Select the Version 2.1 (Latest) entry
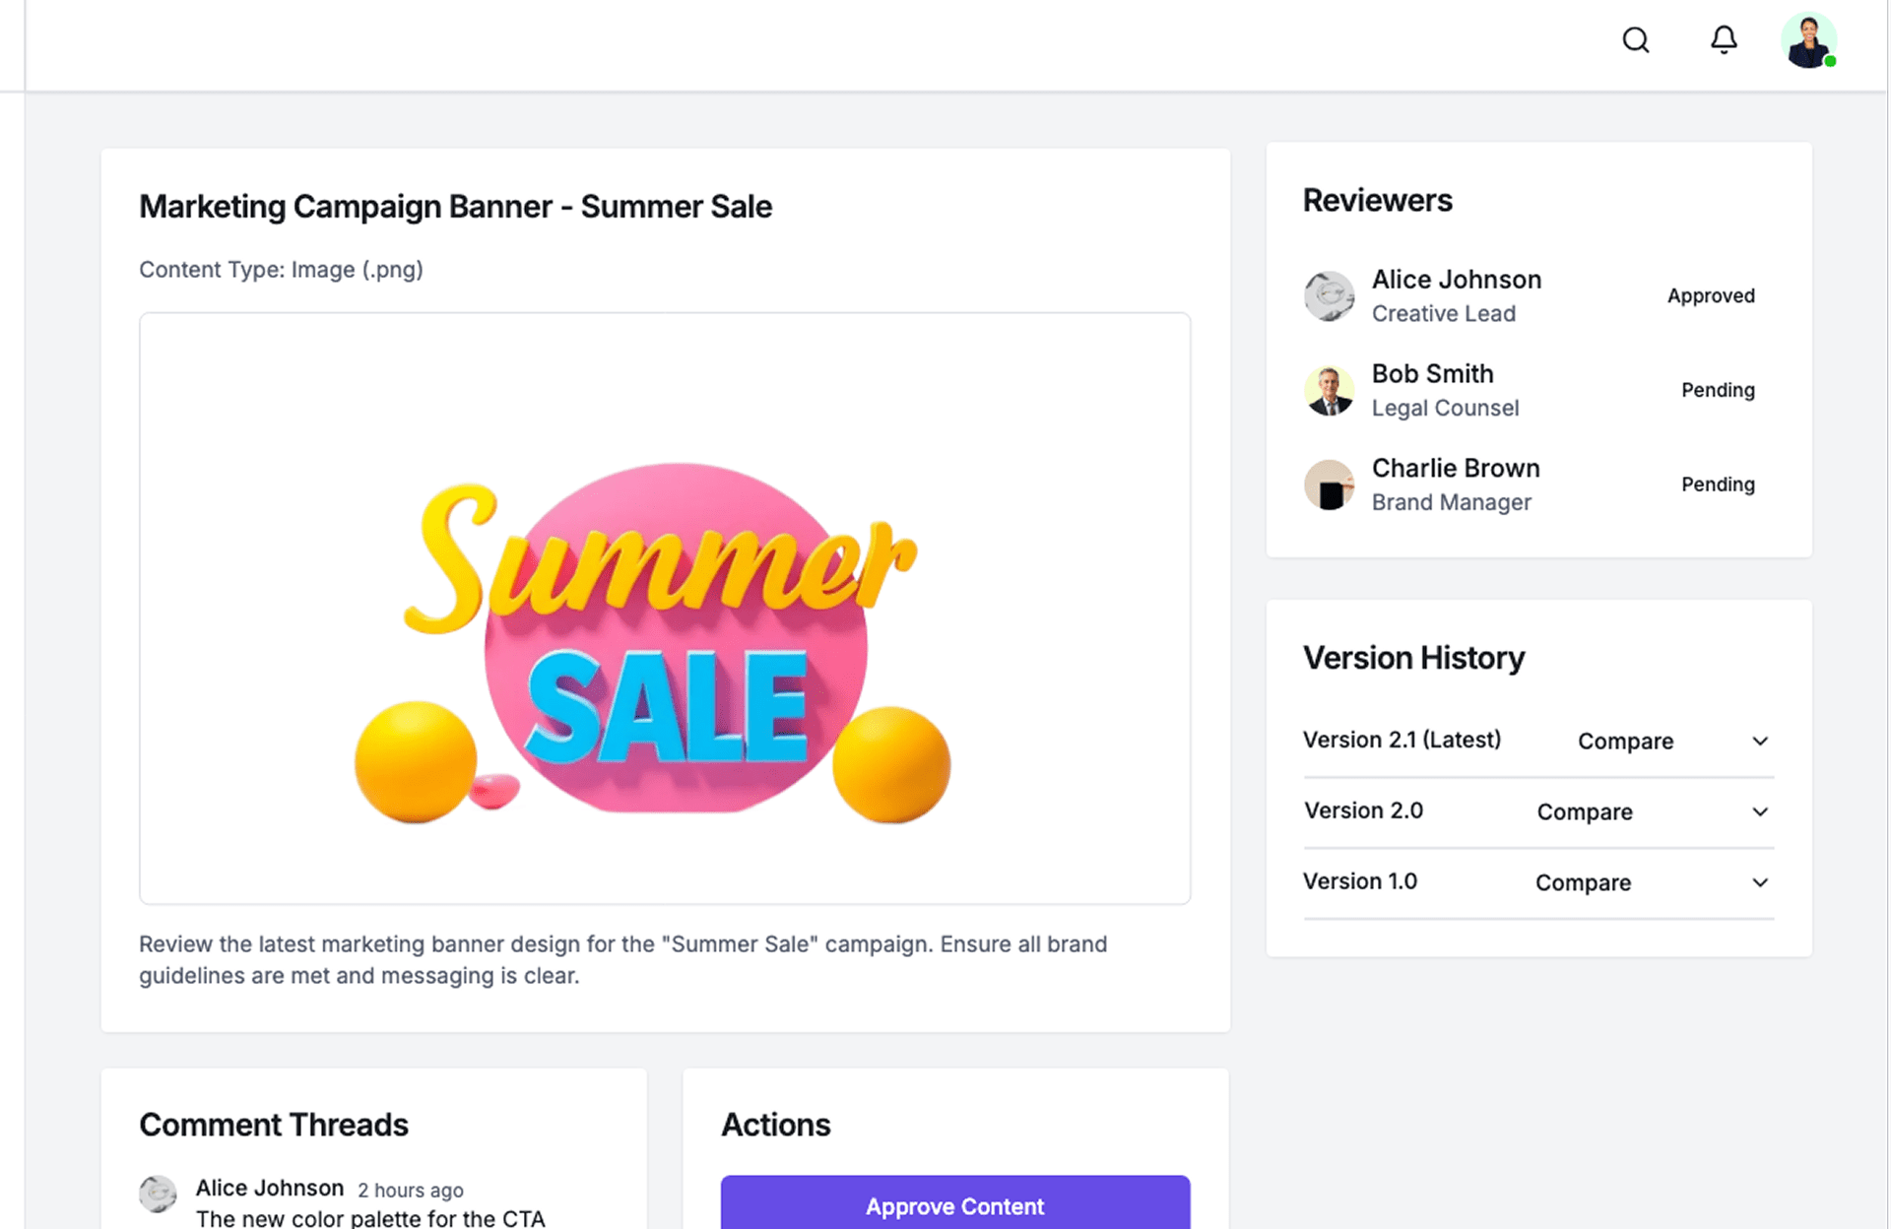1891x1229 pixels. (x=1402, y=741)
